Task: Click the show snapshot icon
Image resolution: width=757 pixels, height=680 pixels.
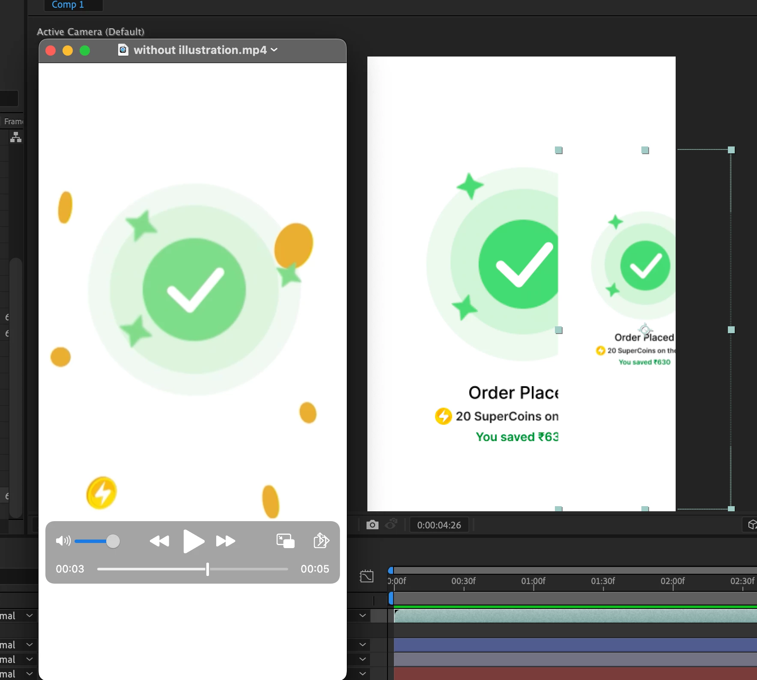Action: (391, 524)
